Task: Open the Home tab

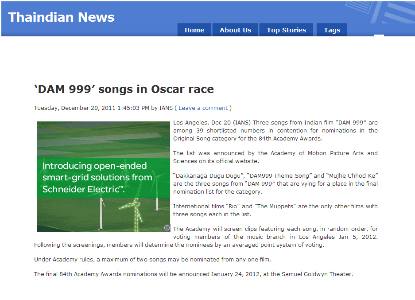Action: tap(194, 30)
